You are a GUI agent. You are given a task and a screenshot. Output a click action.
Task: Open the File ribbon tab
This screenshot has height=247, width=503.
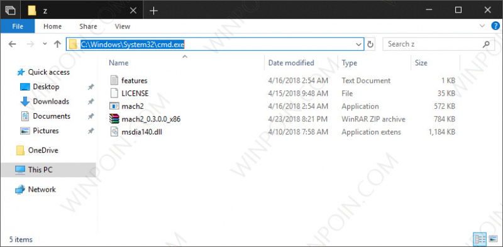18,26
